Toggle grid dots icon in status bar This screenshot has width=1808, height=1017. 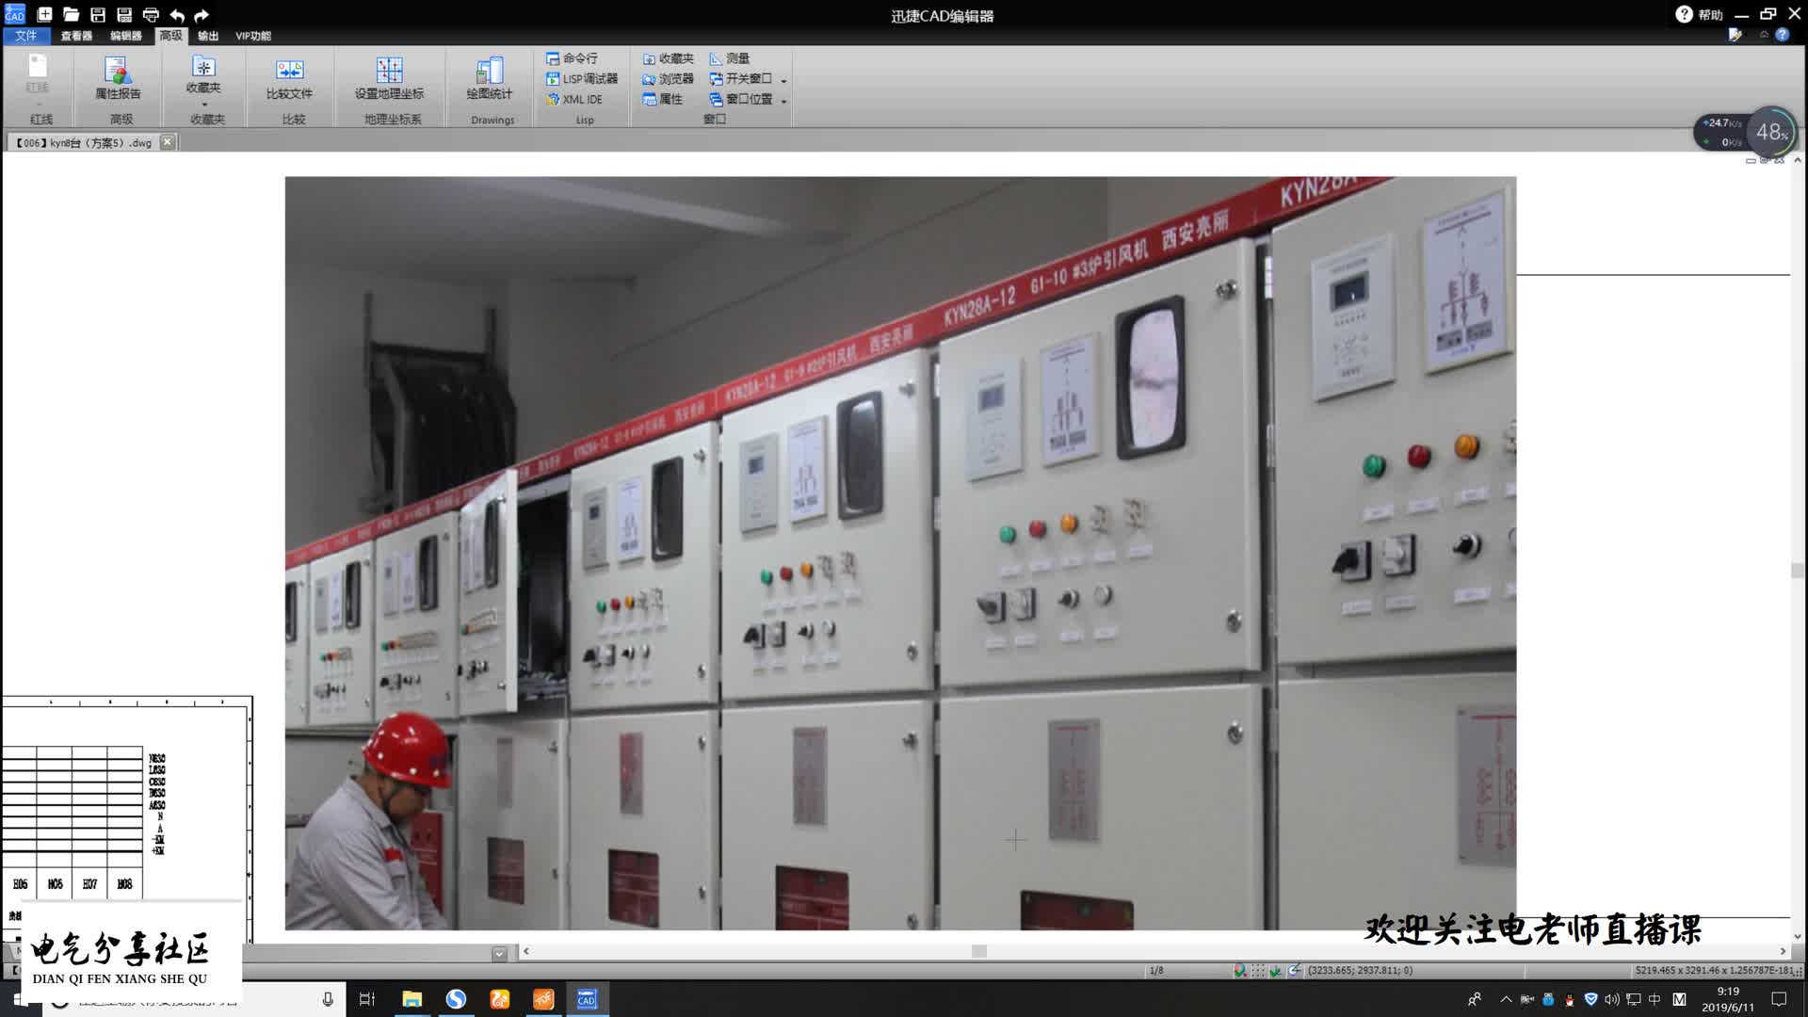(x=1258, y=971)
